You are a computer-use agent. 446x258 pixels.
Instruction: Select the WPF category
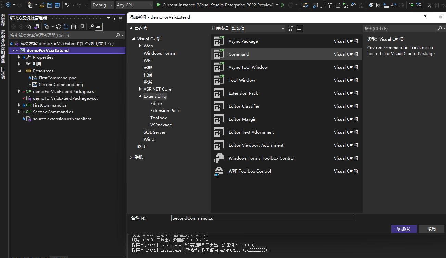tap(148, 60)
